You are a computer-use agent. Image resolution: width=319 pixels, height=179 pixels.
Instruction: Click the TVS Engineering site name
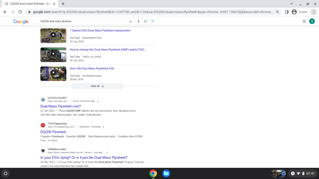coord(57,123)
